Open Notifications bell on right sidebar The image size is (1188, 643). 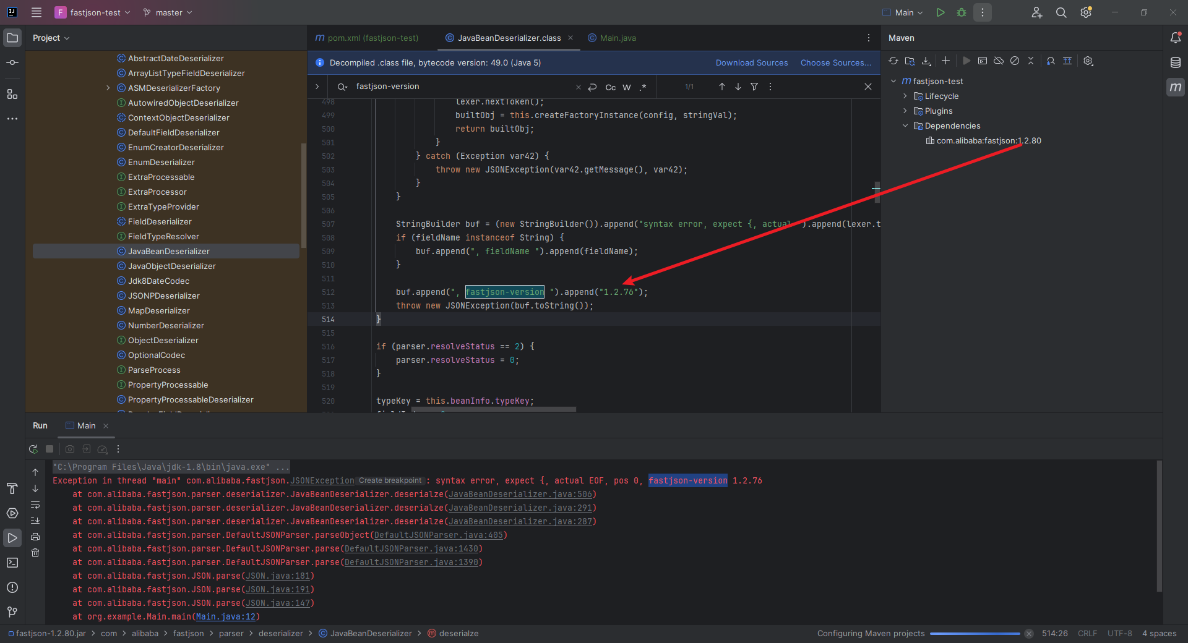click(1176, 38)
